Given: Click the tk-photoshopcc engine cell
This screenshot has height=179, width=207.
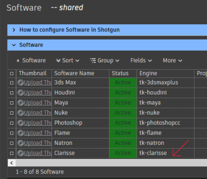Looking at the screenshot, I should (x=166, y=123).
